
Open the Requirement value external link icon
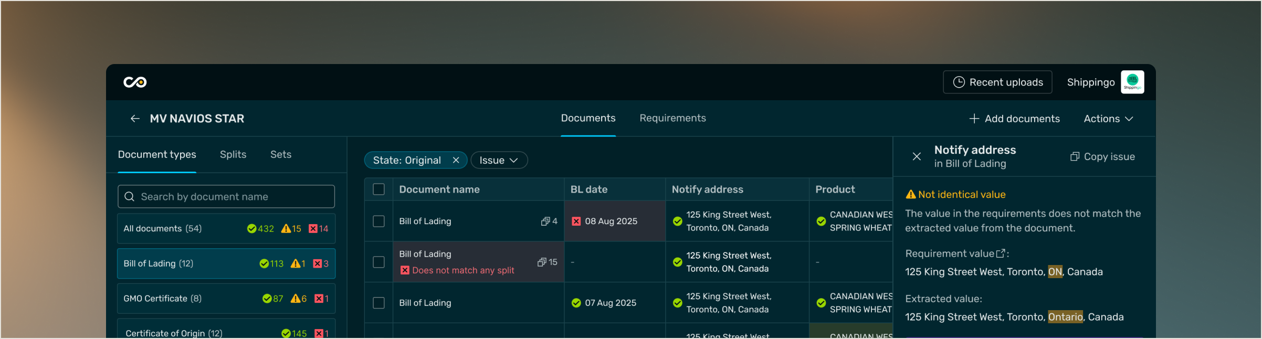(x=1001, y=253)
